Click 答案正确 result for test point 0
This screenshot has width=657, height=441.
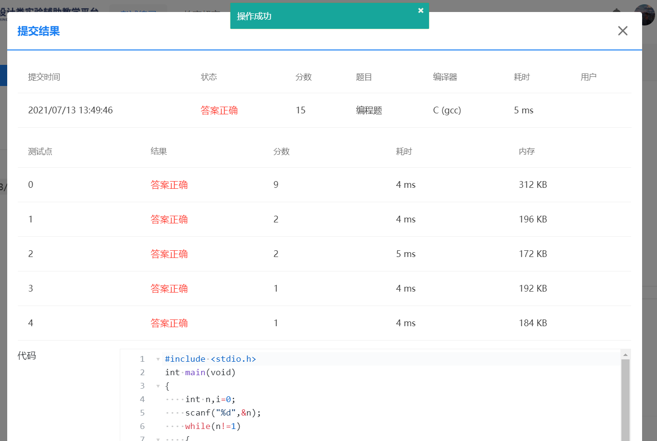(169, 185)
